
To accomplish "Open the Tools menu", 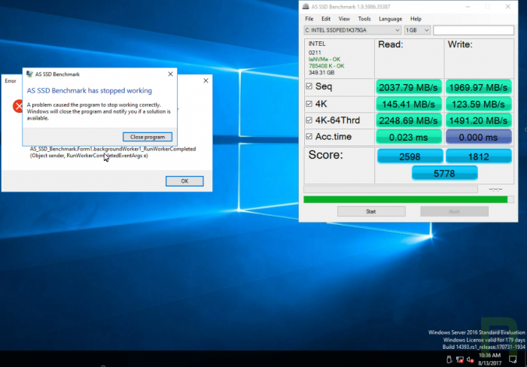I will click(x=364, y=19).
